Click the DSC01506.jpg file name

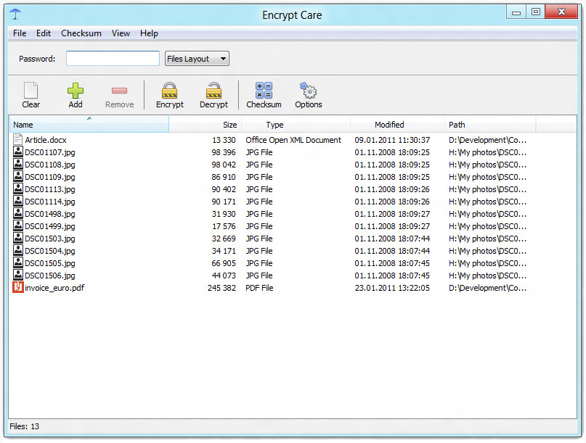(49, 276)
